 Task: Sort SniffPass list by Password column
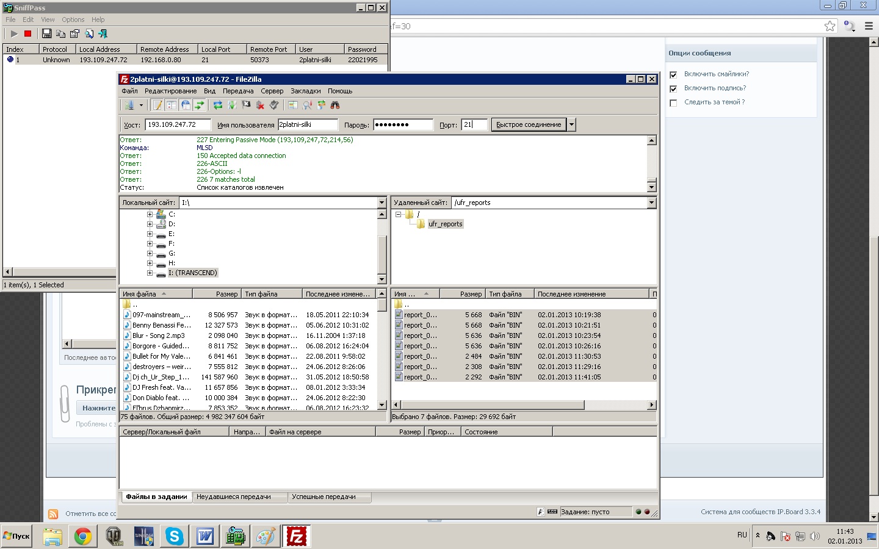(x=366, y=49)
